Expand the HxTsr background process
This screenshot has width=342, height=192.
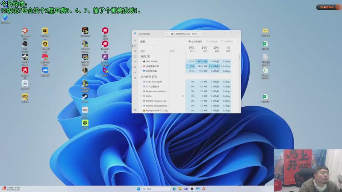pos(141,96)
